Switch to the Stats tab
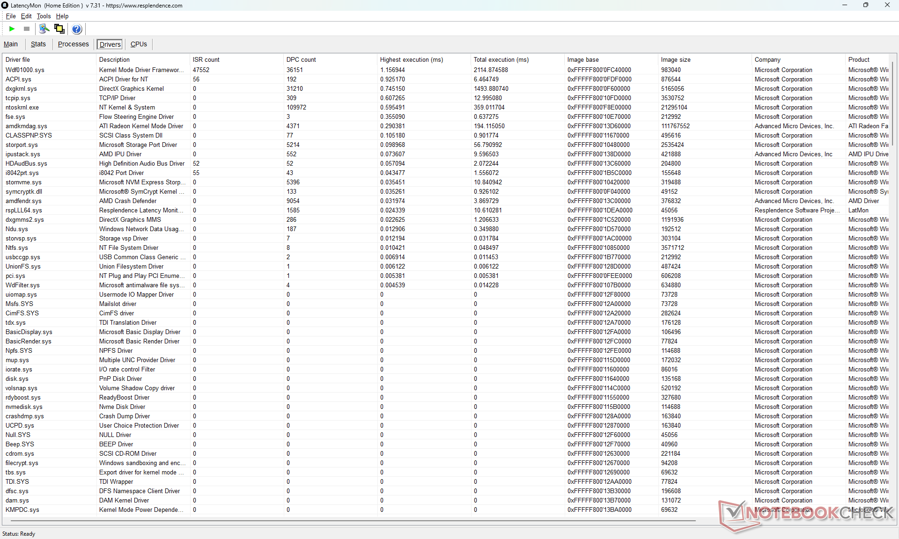This screenshot has width=899, height=539. 38,44
